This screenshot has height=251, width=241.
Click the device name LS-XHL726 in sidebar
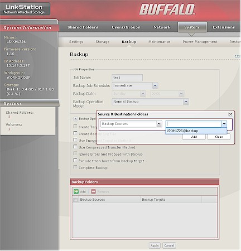tap(16, 42)
